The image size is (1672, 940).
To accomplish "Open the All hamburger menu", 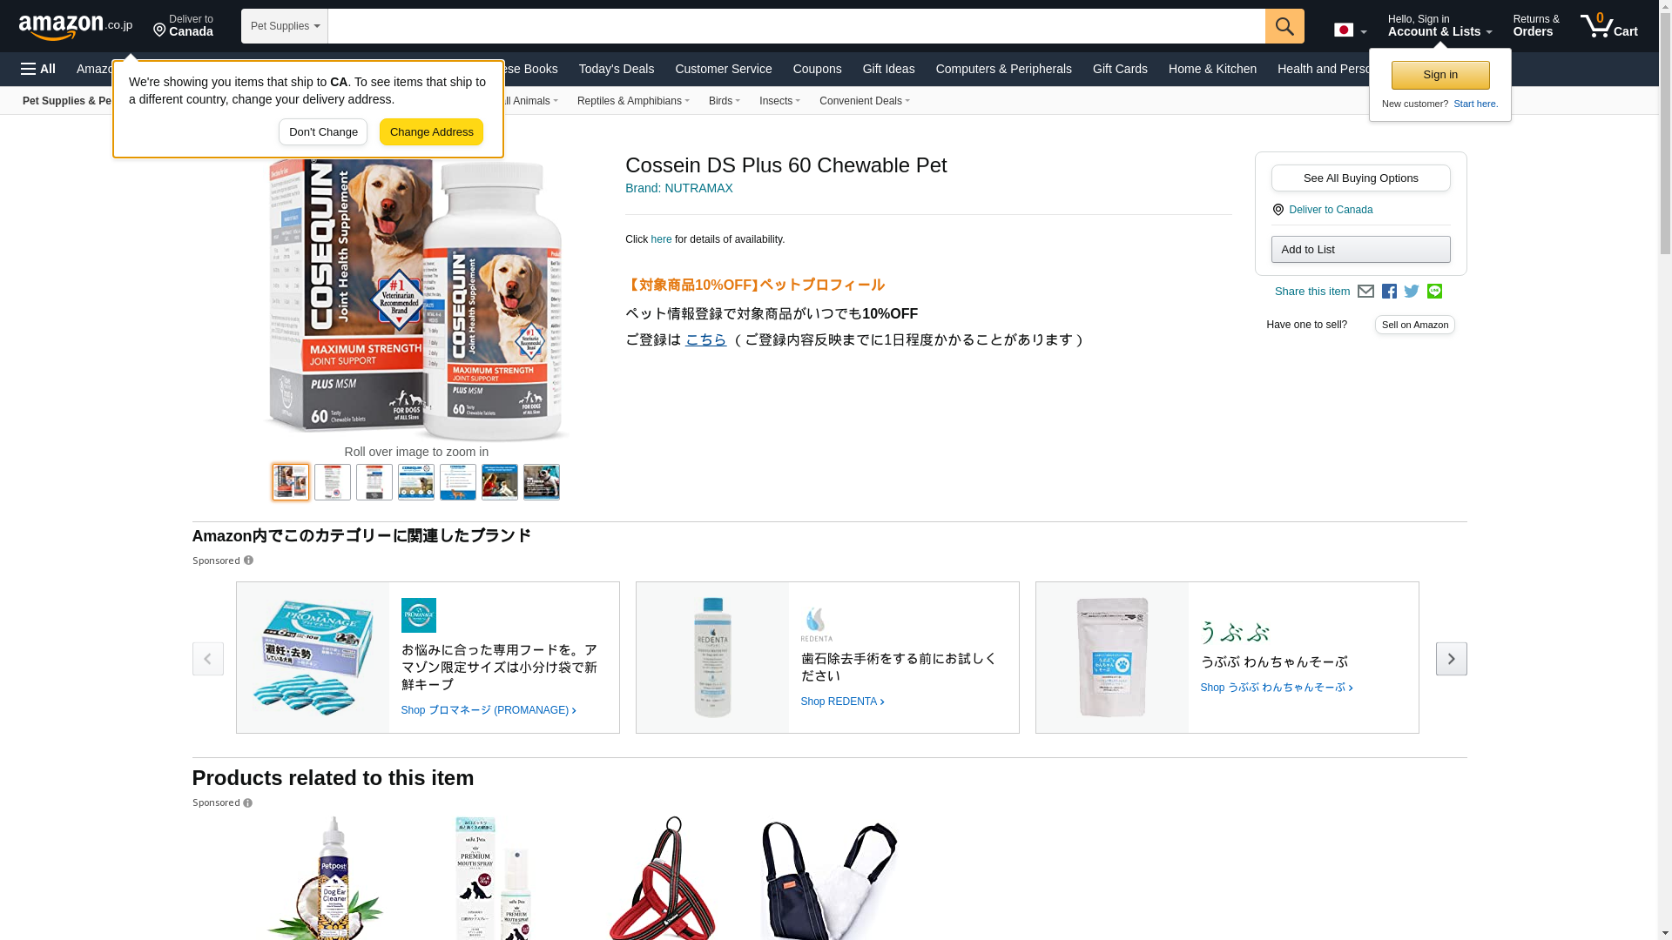I will click(x=38, y=69).
